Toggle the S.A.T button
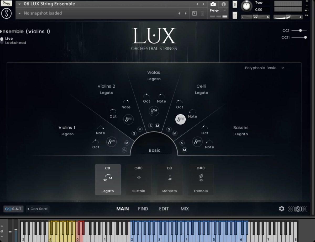Viewport: 315px width, 242px height. click(13, 209)
